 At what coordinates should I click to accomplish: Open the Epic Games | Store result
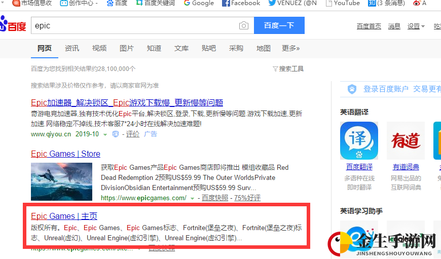pos(65,154)
